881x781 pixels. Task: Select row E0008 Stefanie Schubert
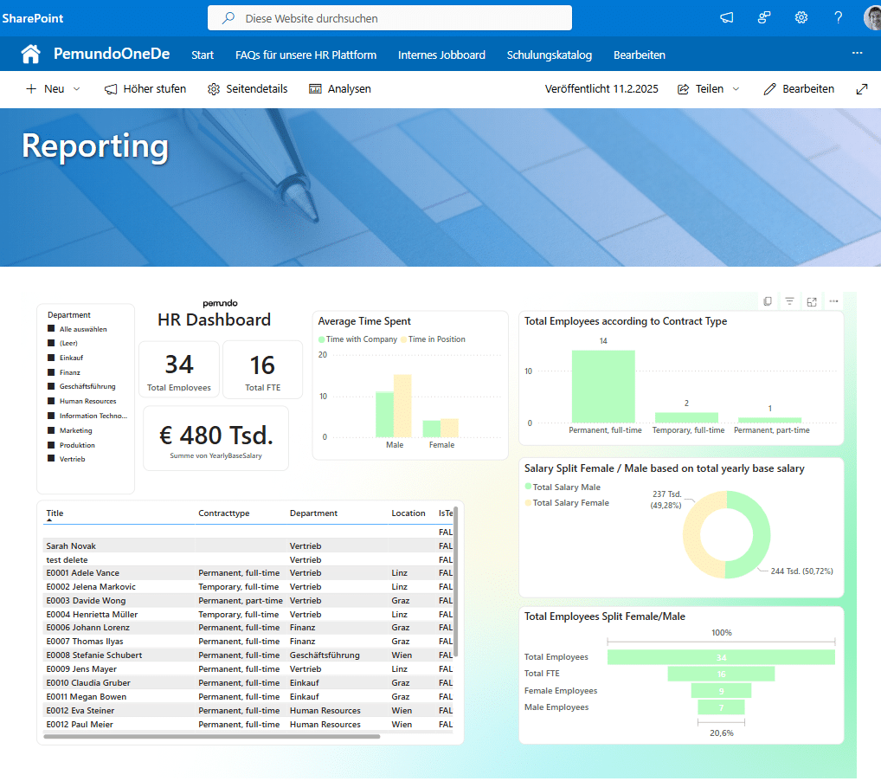(248, 655)
